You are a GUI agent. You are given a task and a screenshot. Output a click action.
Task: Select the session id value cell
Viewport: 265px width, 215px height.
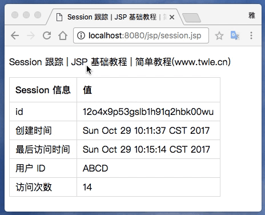148,112
